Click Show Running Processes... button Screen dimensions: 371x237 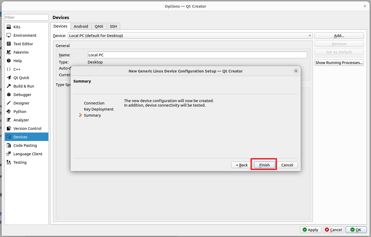339,63
